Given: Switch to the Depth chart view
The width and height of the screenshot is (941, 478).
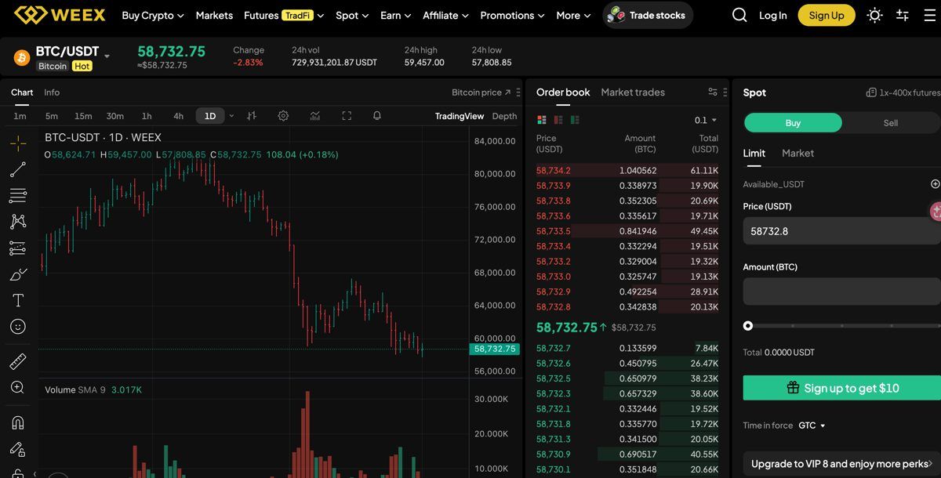Looking at the screenshot, I should (504, 116).
